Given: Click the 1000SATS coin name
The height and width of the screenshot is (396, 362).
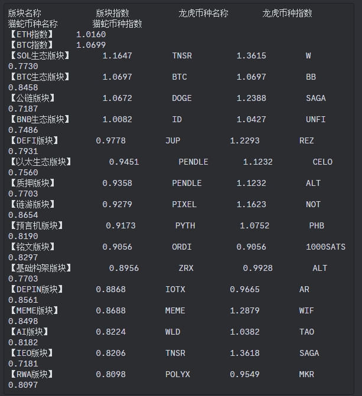Looking at the screenshot, I should click(325, 247).
